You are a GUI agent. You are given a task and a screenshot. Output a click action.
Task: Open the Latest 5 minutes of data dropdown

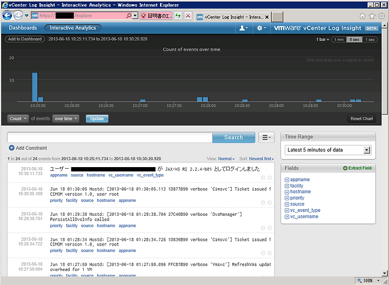pos(328,150)
